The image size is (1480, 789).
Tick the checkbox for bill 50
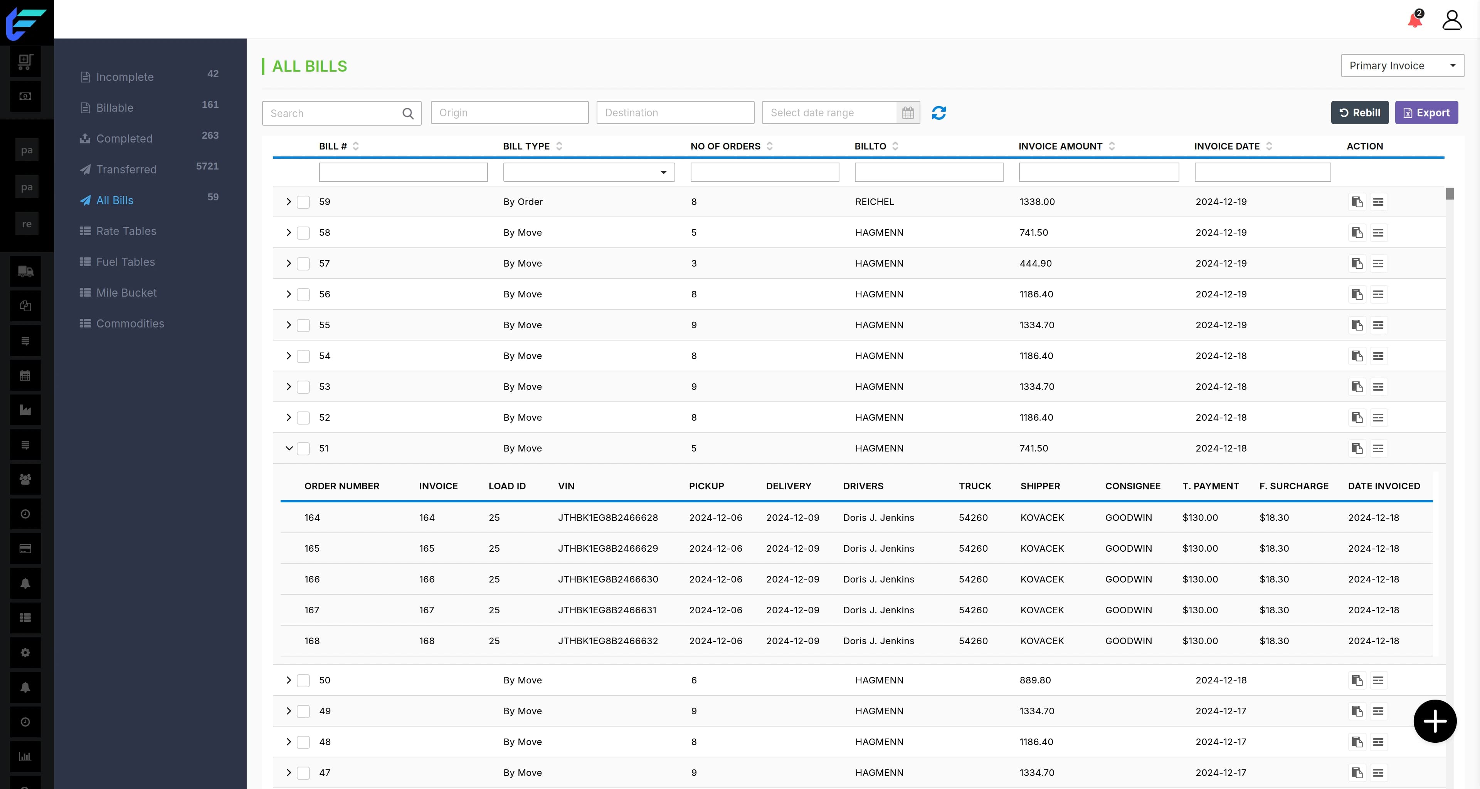coord(303,680)
